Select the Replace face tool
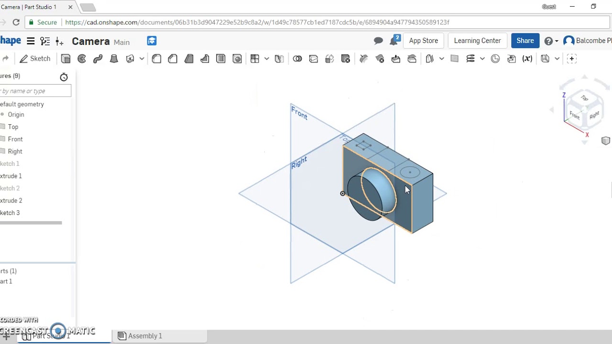Image resolution: width=612 pixels, height=344 pixels. coord(412,59)
